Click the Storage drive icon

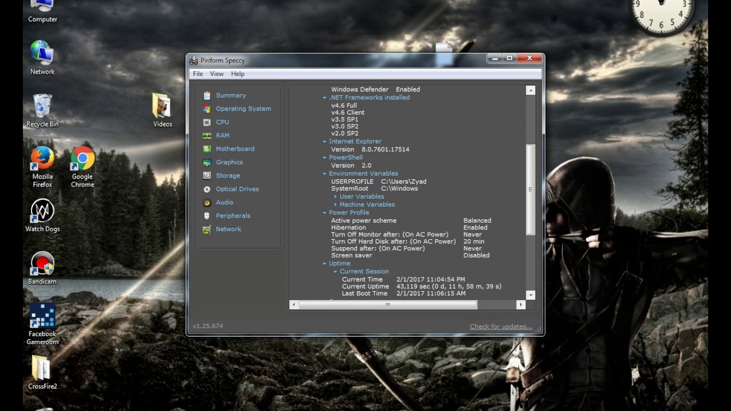[x=207, y=175]
